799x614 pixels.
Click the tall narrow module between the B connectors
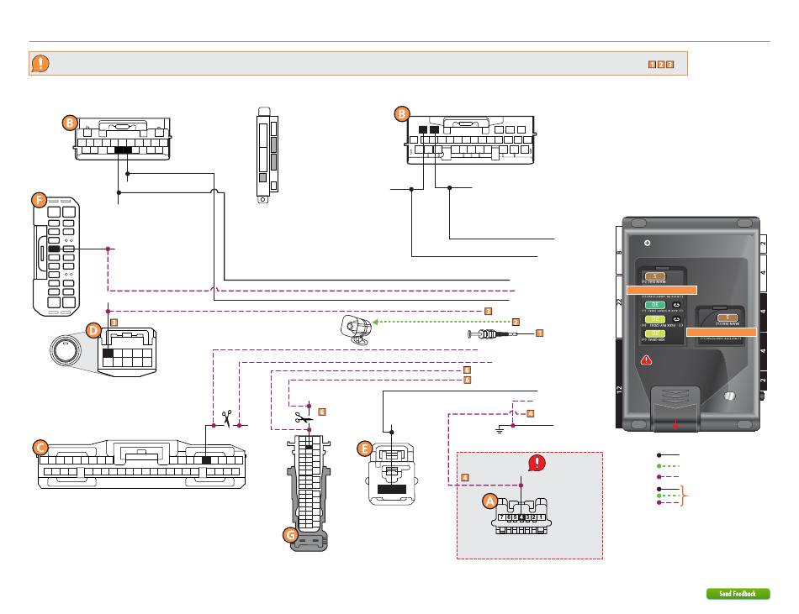[267, 155]
